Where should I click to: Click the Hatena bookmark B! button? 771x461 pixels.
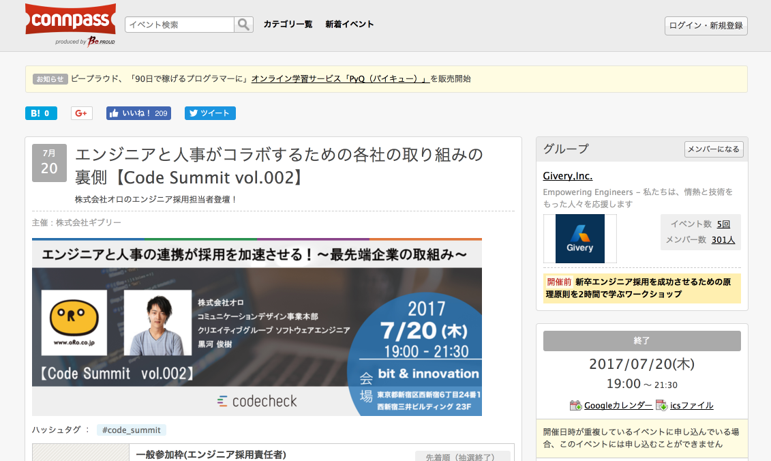click(41, 113)
